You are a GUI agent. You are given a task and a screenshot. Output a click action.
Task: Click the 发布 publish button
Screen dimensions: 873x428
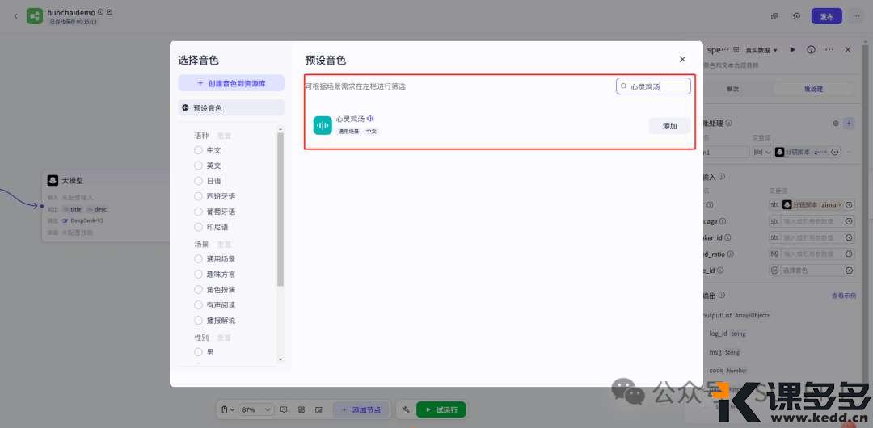(827, 17)
